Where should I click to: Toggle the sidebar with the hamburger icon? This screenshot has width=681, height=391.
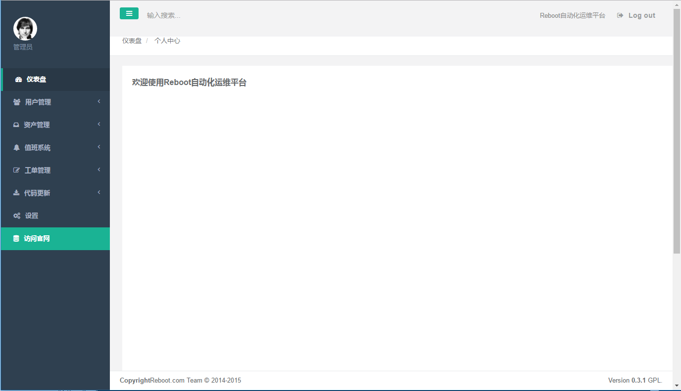tap(129, 13)
